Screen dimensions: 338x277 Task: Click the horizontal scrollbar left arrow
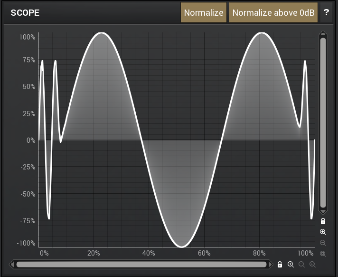[x=12, y=264]
